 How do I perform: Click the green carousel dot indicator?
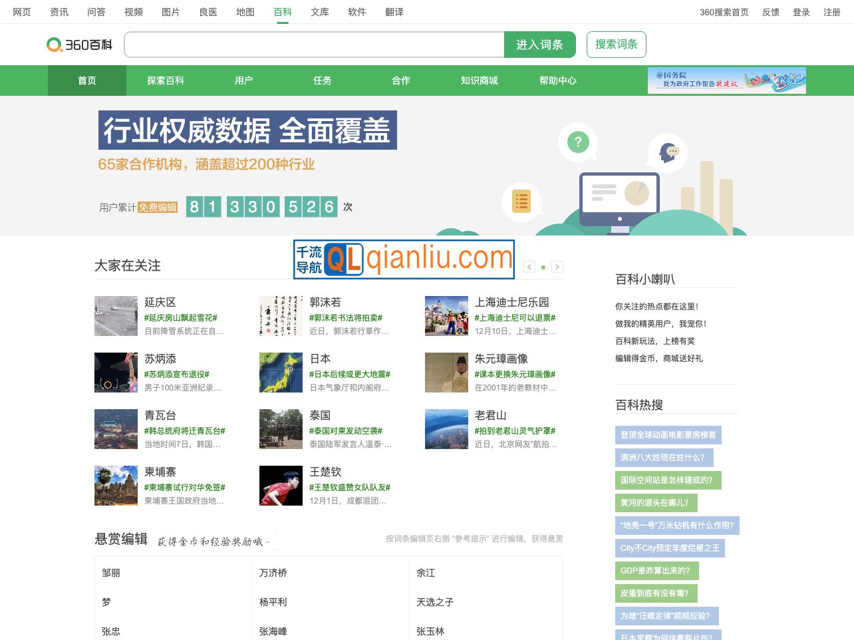(543, 266)
